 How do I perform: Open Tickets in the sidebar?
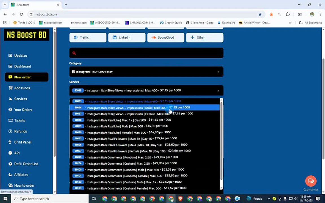(x=17, y=120)
